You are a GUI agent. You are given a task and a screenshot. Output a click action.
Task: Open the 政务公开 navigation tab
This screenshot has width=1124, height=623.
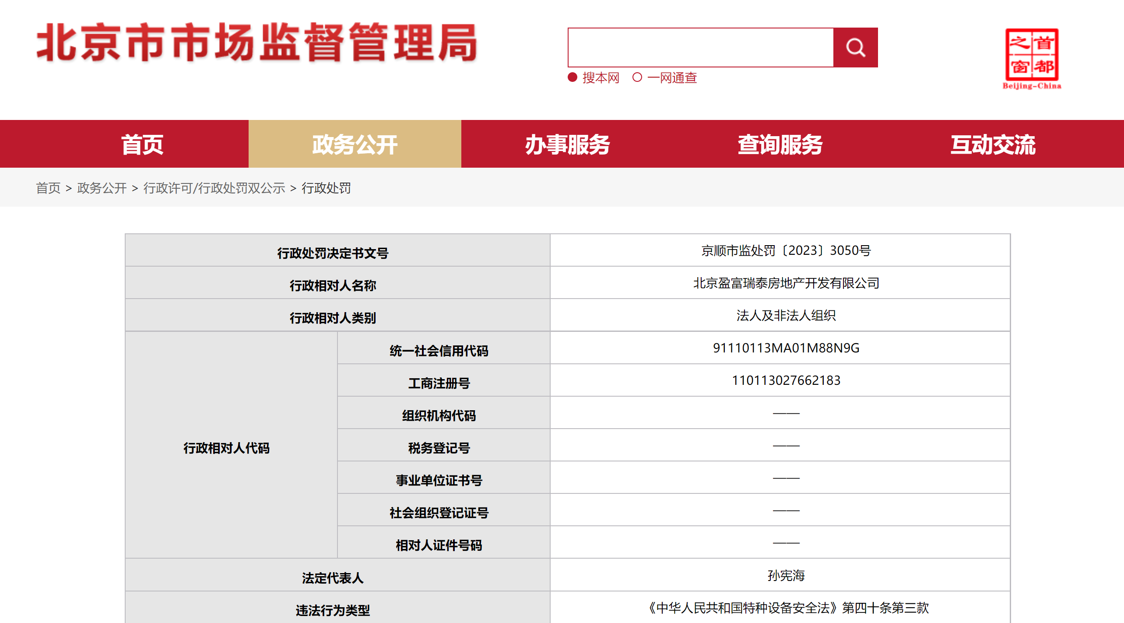pyautogui.click(x=355, y=144)
